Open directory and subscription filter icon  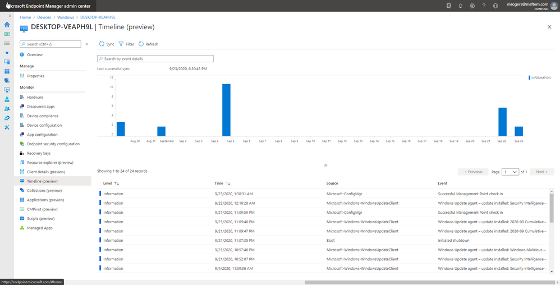click(449, 6)
